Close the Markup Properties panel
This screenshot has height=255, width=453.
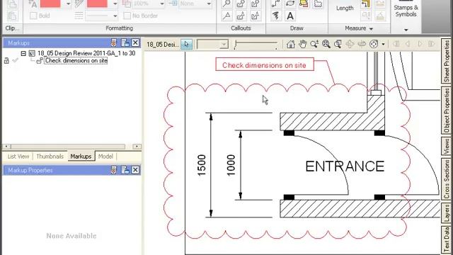pyautogui.click(x=135, y=170)
